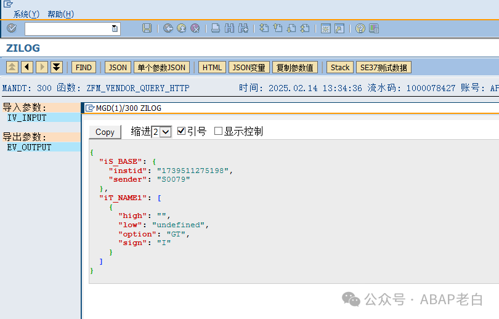The width and height of the screenshot is (499, 319).
Task: Click the sender value "S0079"
Action: pos(174,179)
